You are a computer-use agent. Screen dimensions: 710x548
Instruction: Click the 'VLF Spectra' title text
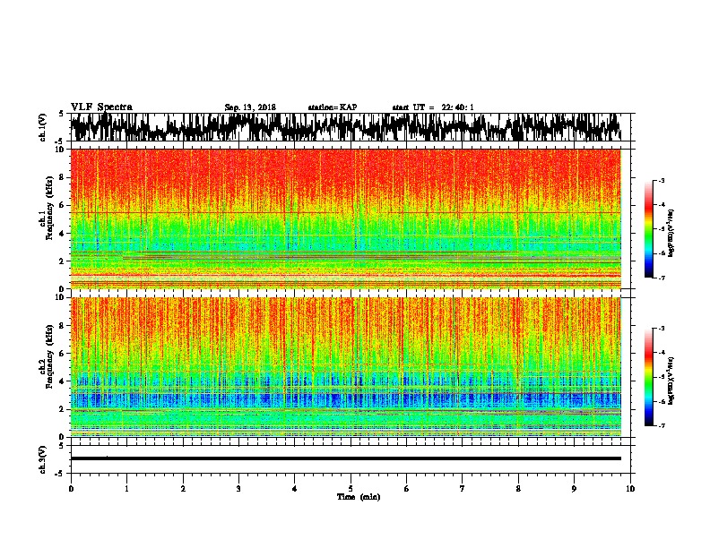(101, 107)
